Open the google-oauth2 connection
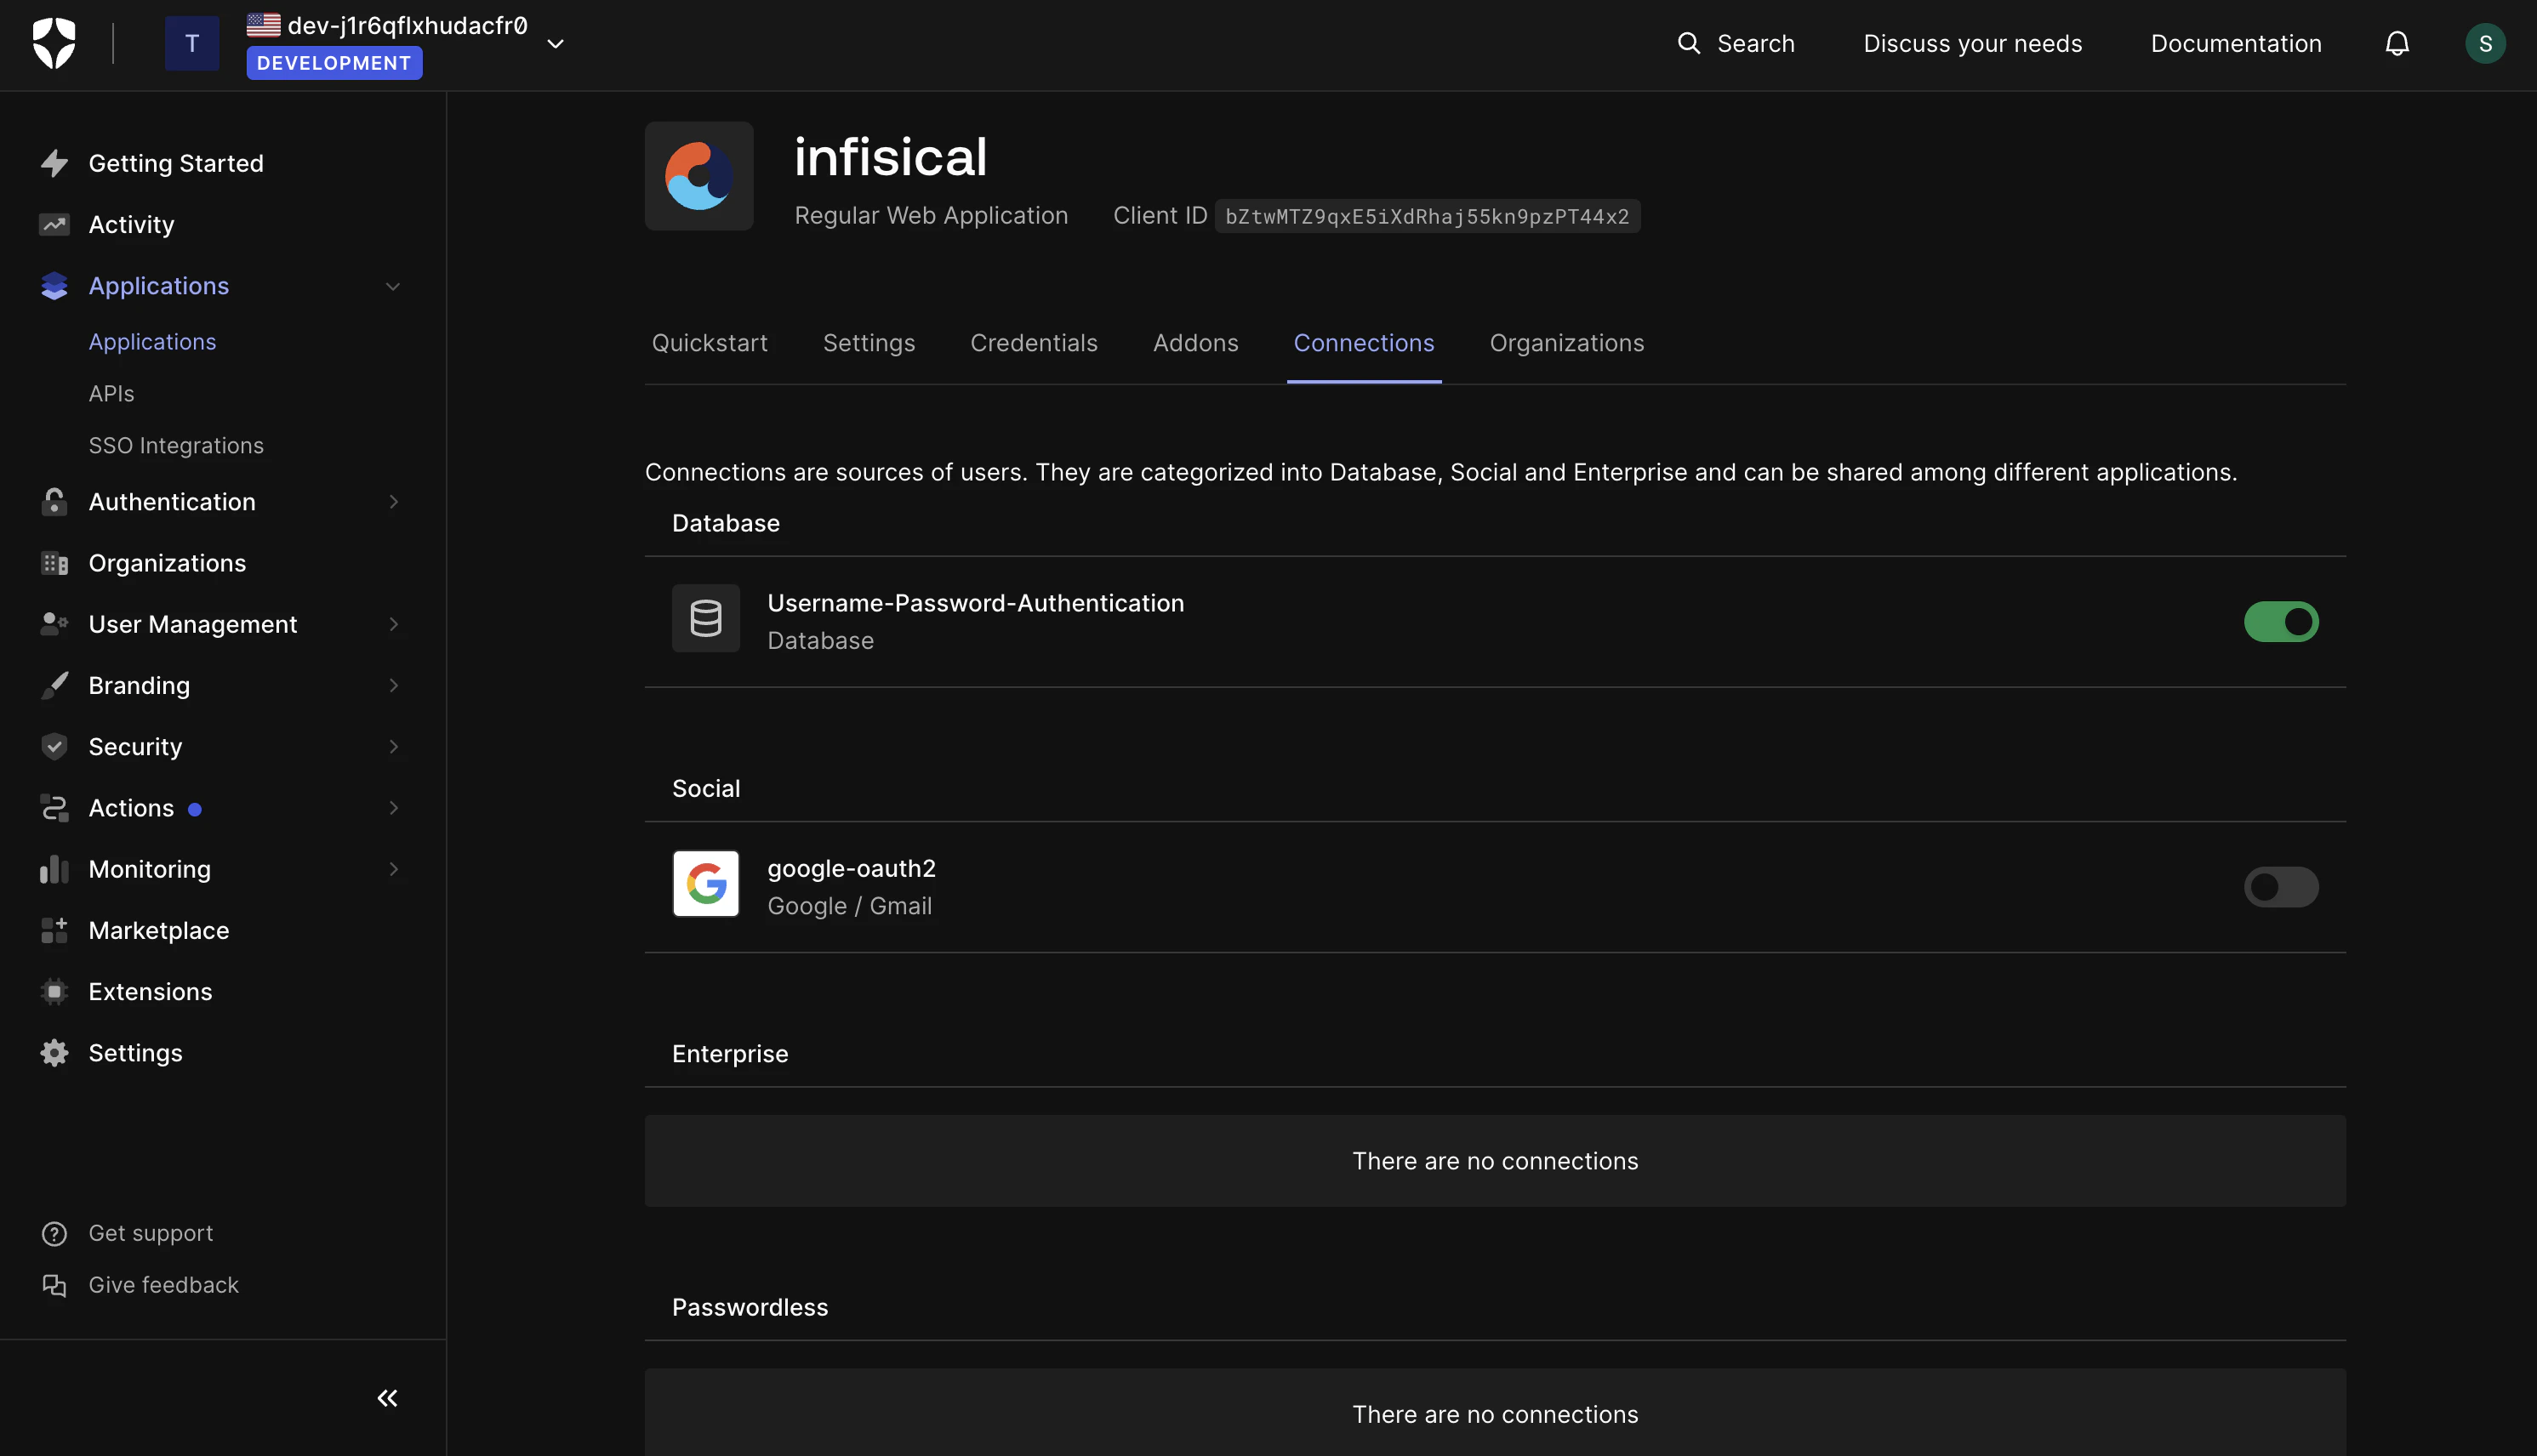The width and height of the screenshot is (2537, 1456). coord(852,868)
